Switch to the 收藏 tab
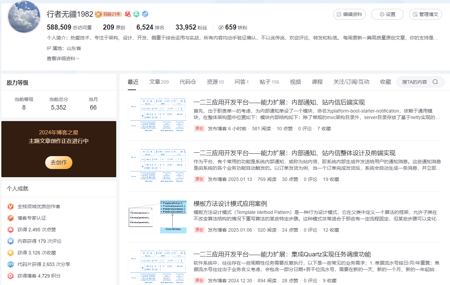Image resolution: width=450 pixels, height=285 pixels. coord(385,82)
